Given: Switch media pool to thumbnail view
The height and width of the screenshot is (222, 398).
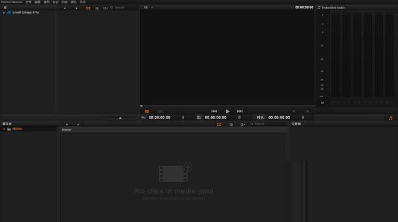Looking at the screenshot, I should (219, 125).
